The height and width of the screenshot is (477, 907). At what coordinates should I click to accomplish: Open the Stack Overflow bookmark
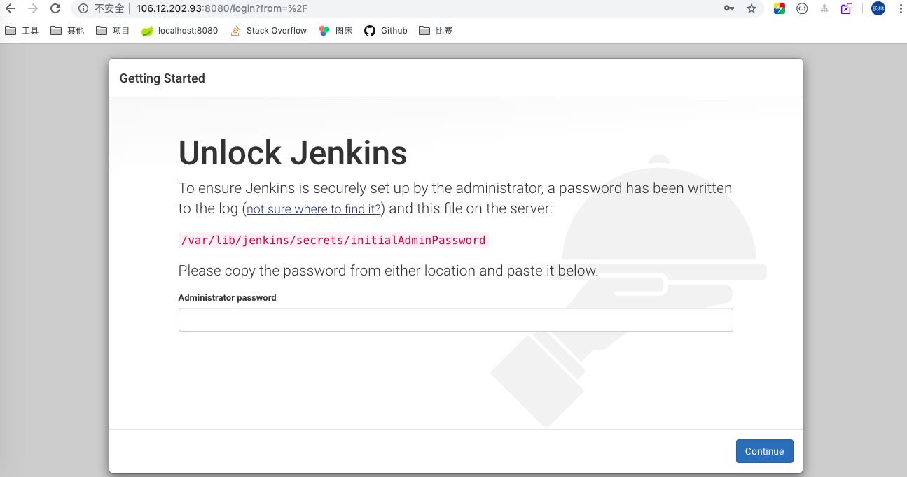coord(269,31)
